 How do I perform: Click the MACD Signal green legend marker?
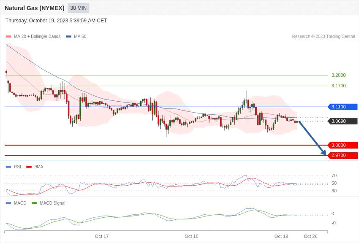click(x=34, y=203)
